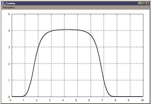The height and width of the screenshot is (104, 151).
Task: Click the x-axis label 8
Action: coord(115,100)
